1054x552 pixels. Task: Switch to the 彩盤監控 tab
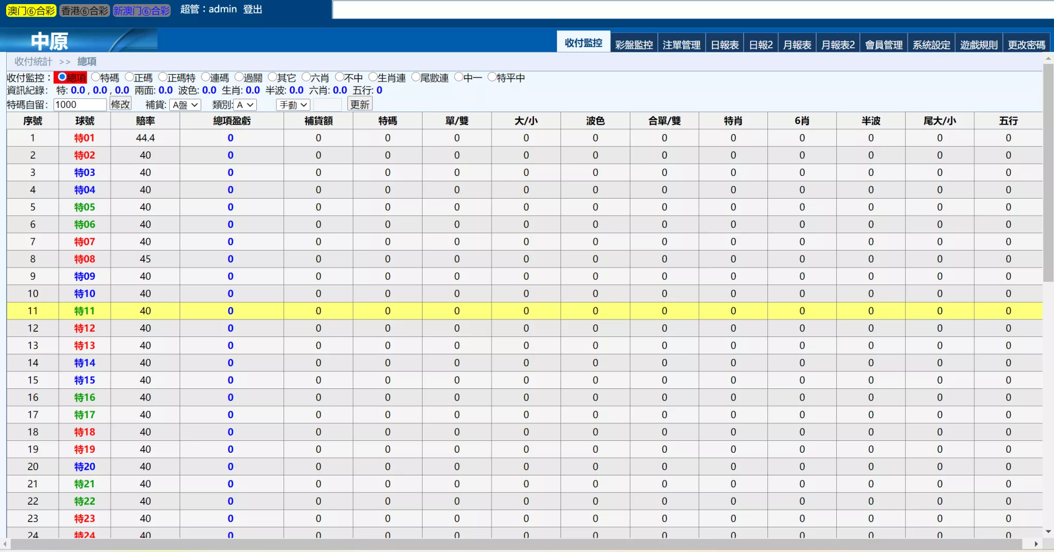click(x=634, y=45)
